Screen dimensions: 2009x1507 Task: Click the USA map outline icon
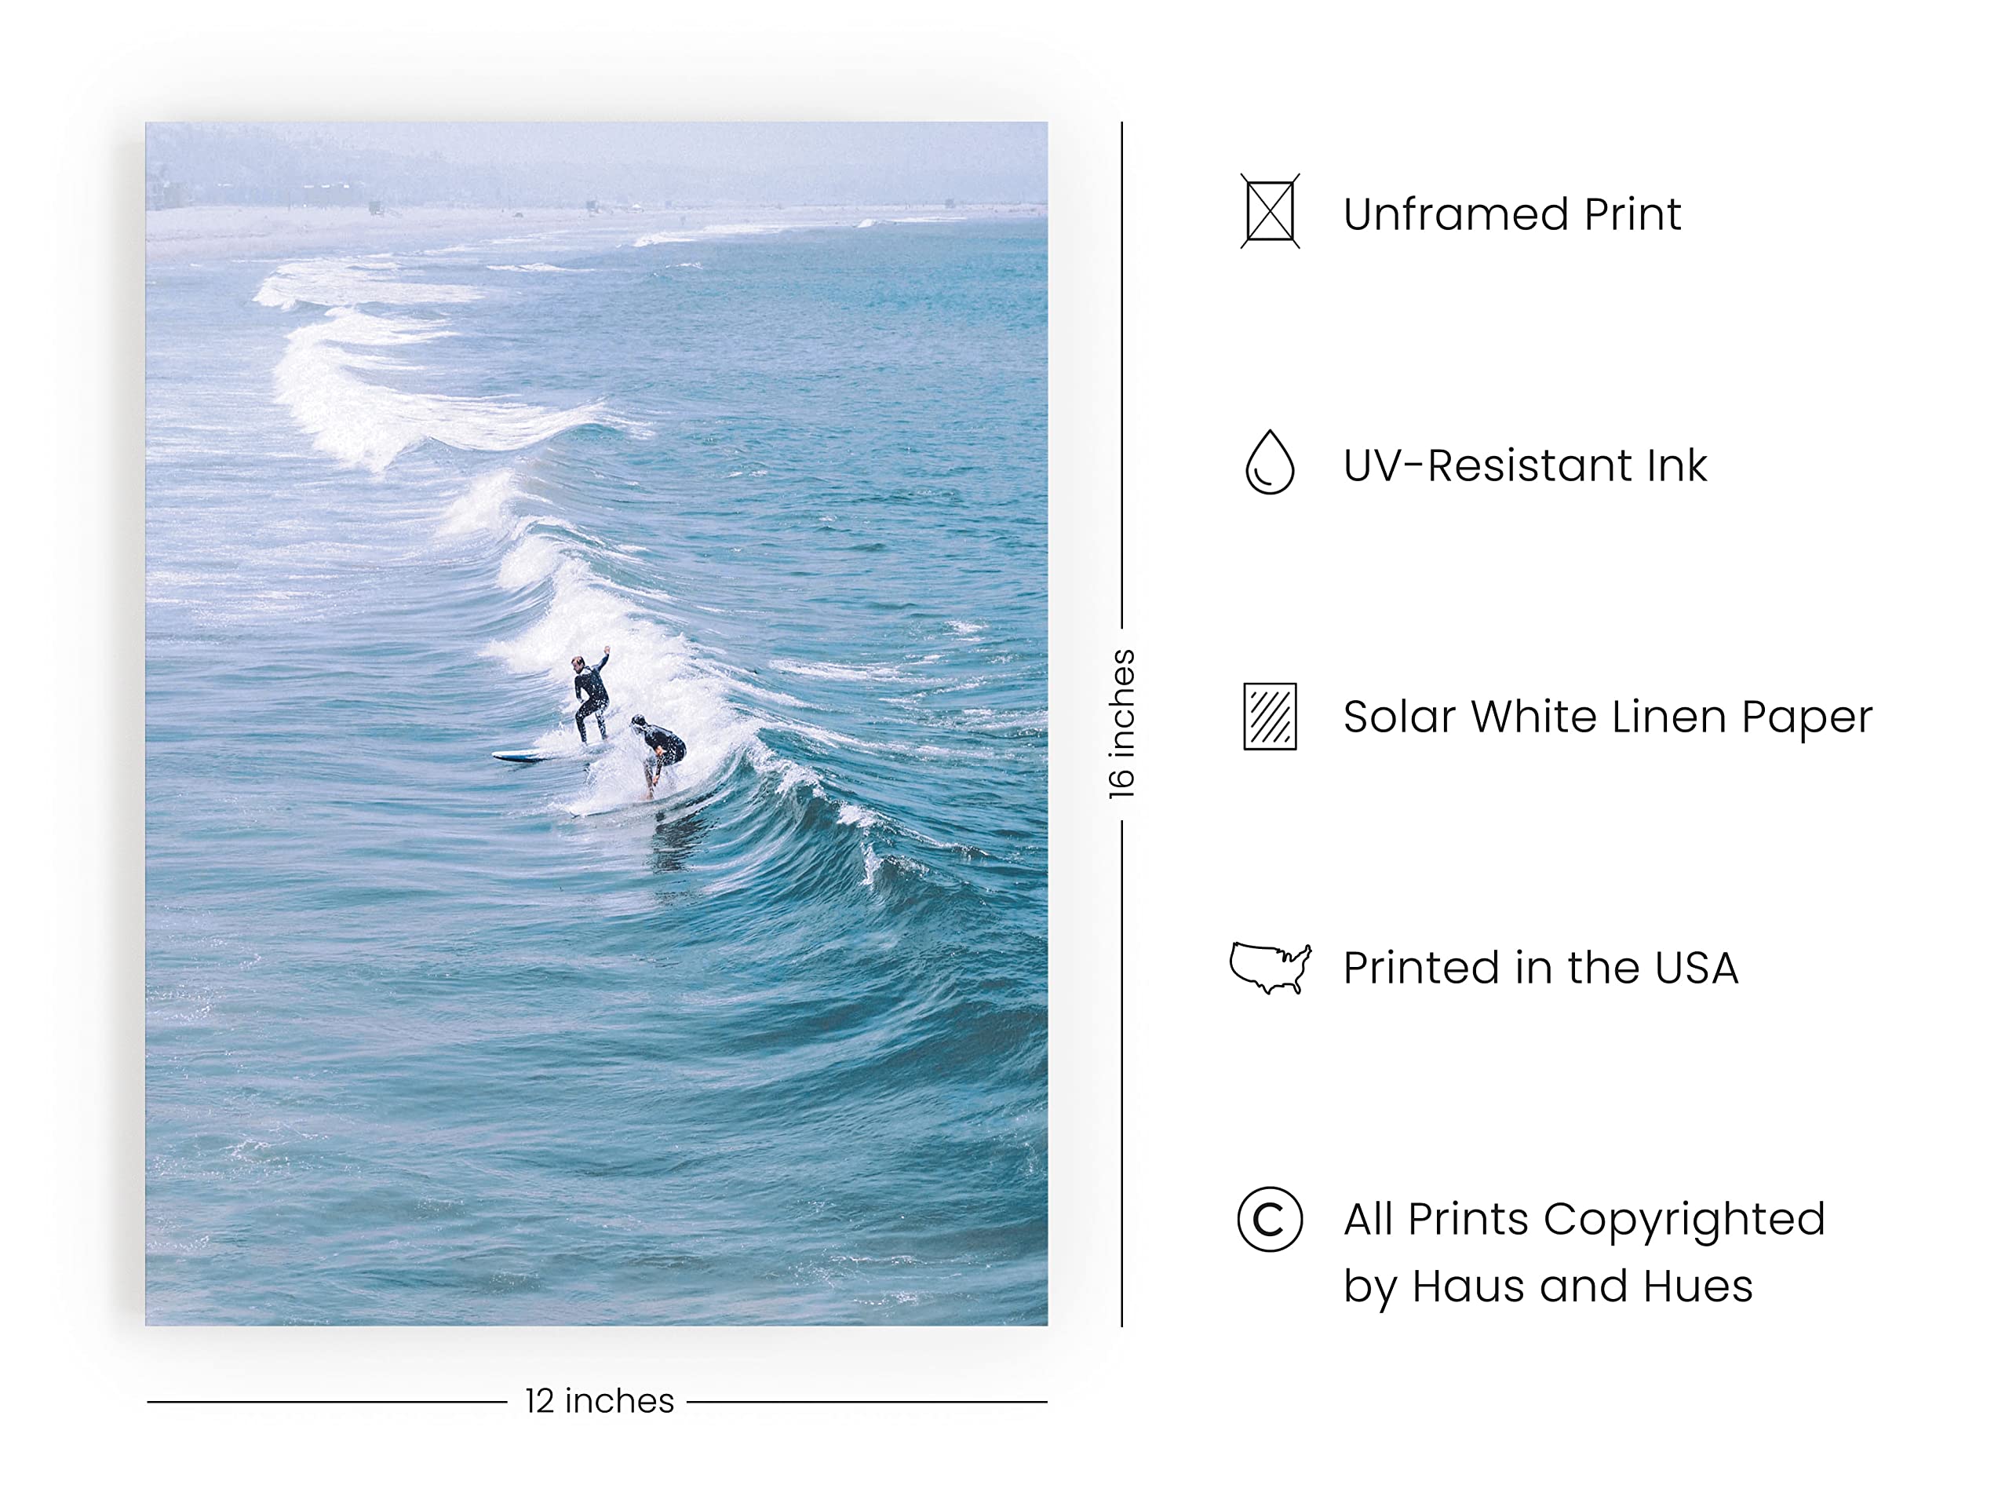coord(1270,968)
